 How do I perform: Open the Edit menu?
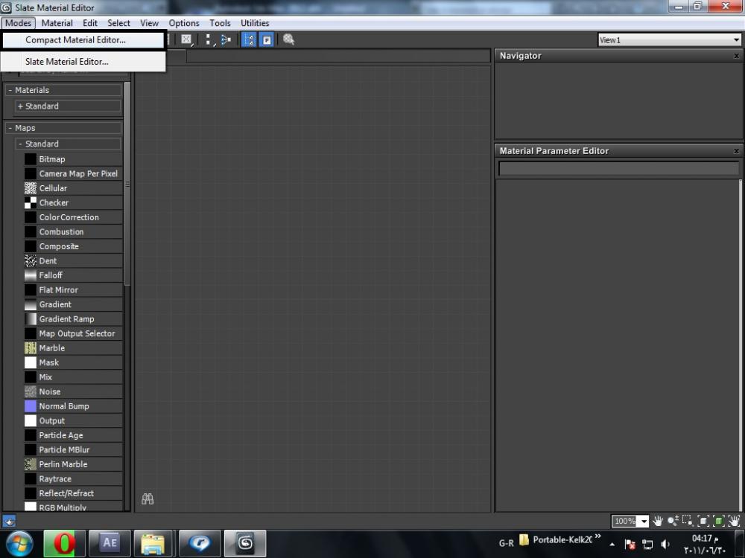pyautogui.click(x=90, y=23)
